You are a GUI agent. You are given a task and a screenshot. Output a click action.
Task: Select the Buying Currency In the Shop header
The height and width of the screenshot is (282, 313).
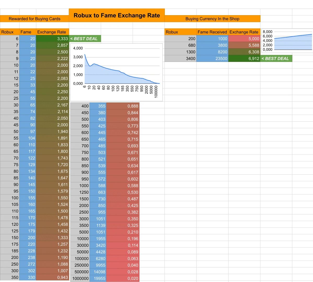[x=212, y=19]
